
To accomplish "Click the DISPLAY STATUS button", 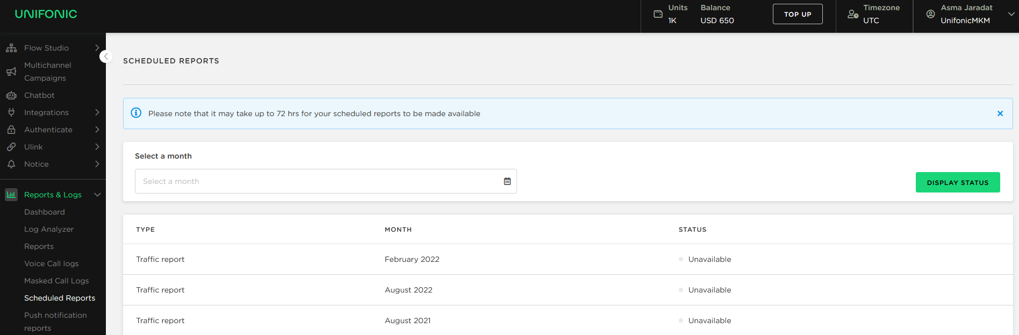I will [x=957, y=182].
